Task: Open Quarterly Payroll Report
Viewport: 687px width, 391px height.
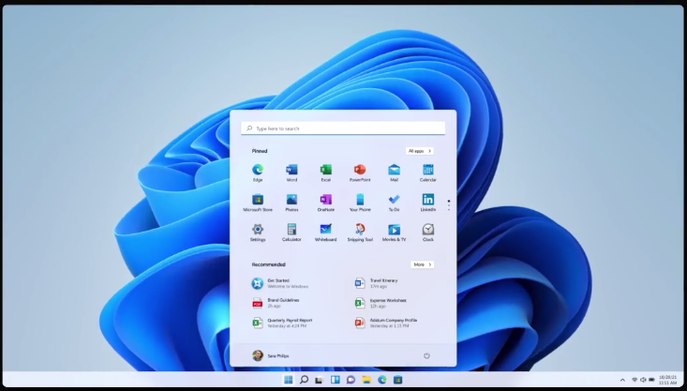Action: [282, 323]
